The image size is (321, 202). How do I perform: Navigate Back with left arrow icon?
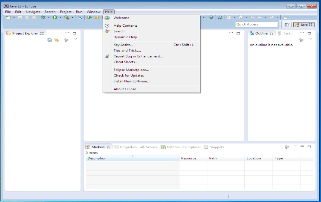(x=260, y=18)
